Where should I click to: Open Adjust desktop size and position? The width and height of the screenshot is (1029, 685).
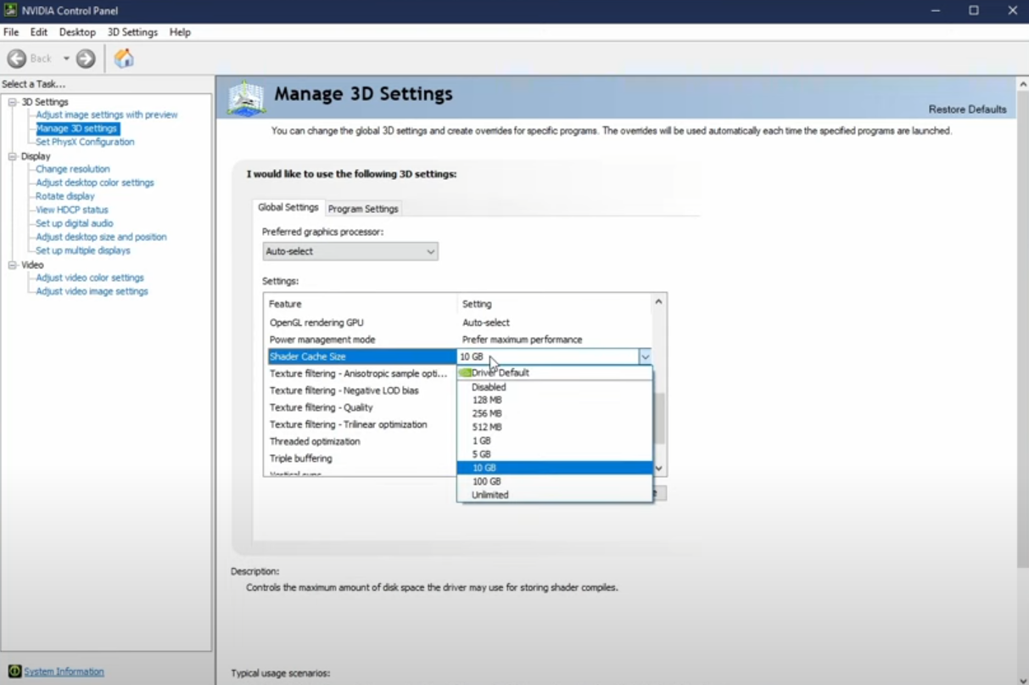[101, 237]
